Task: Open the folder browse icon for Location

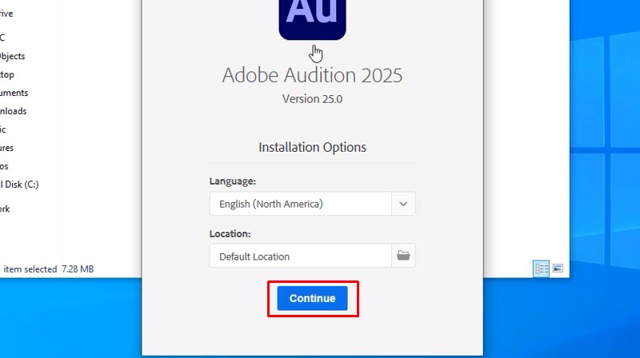Action: coord(403,256)
